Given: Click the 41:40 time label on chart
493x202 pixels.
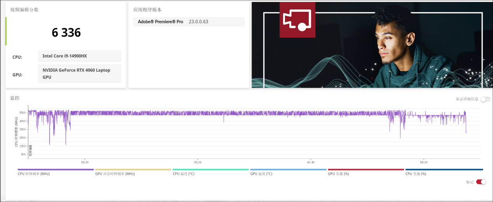Looking at the screenshot, I should coord(310,162).
